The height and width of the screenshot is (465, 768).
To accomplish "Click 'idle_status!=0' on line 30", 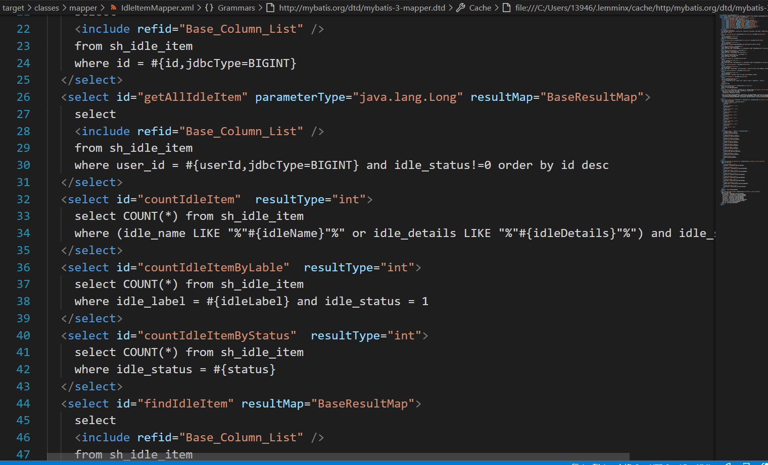I will click(443, 165).
